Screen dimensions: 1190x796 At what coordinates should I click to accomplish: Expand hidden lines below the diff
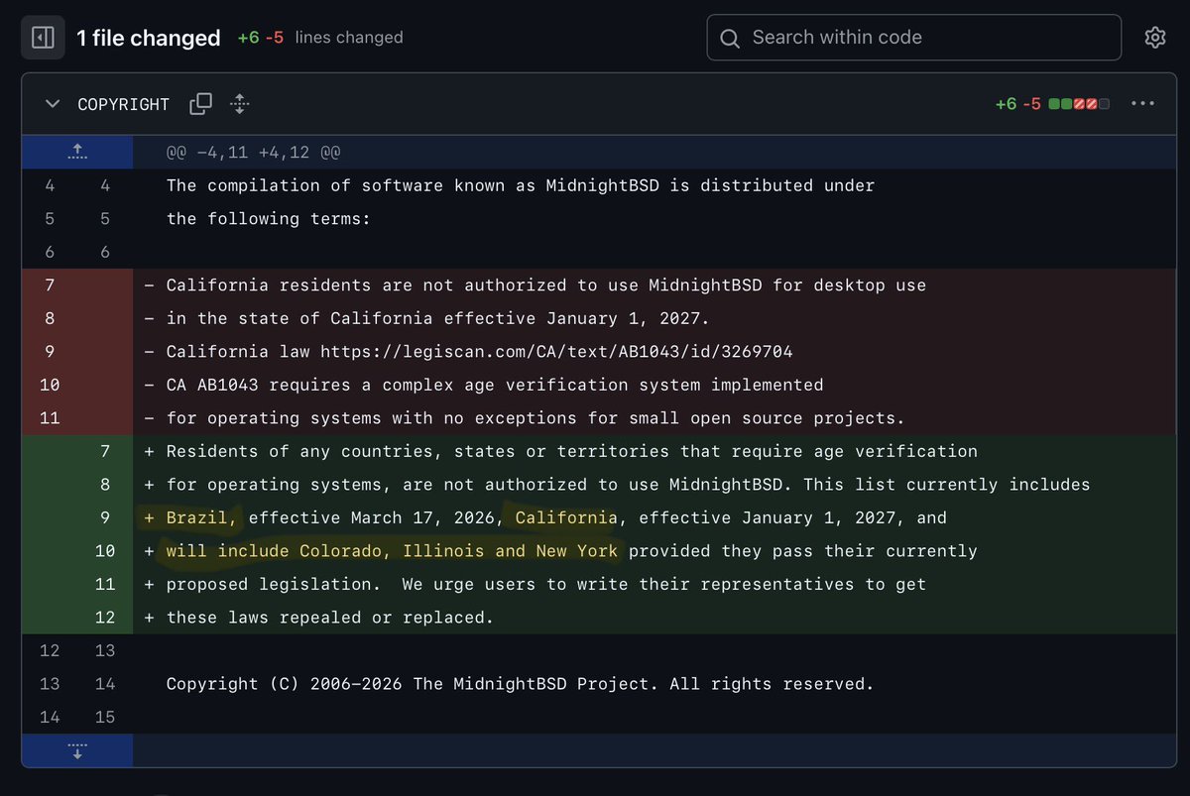pyautogui.click(x=77, y=750)
